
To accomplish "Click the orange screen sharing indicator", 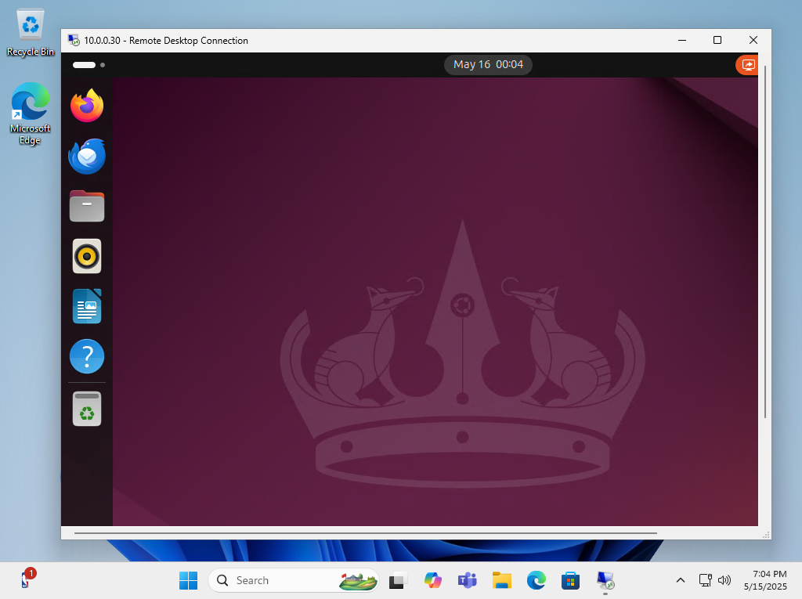I will 747,65.
